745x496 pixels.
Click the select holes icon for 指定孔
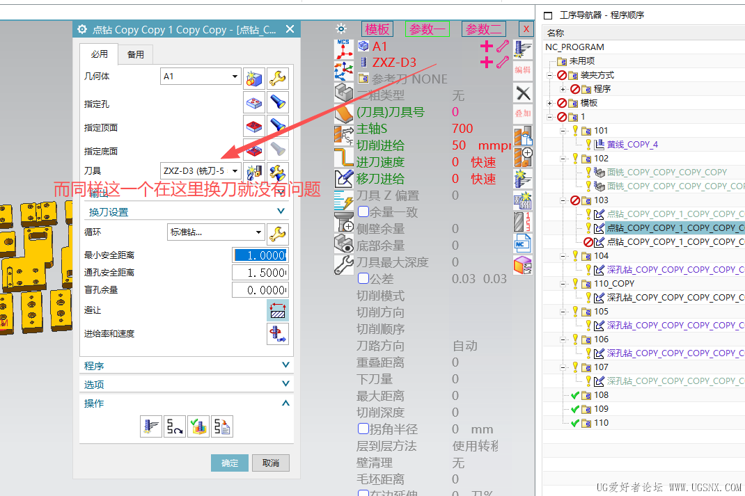254,102
